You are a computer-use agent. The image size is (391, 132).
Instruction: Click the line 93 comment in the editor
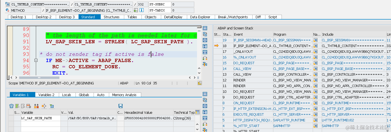coord(102,54)
